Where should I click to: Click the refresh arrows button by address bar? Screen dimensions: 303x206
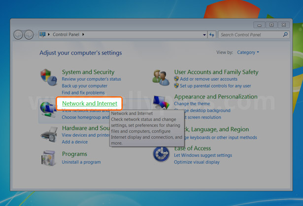pos(211,35)
